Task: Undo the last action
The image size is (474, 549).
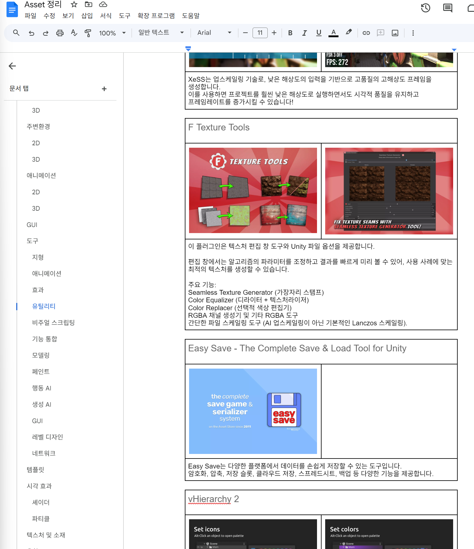Action: click(31, 33)
